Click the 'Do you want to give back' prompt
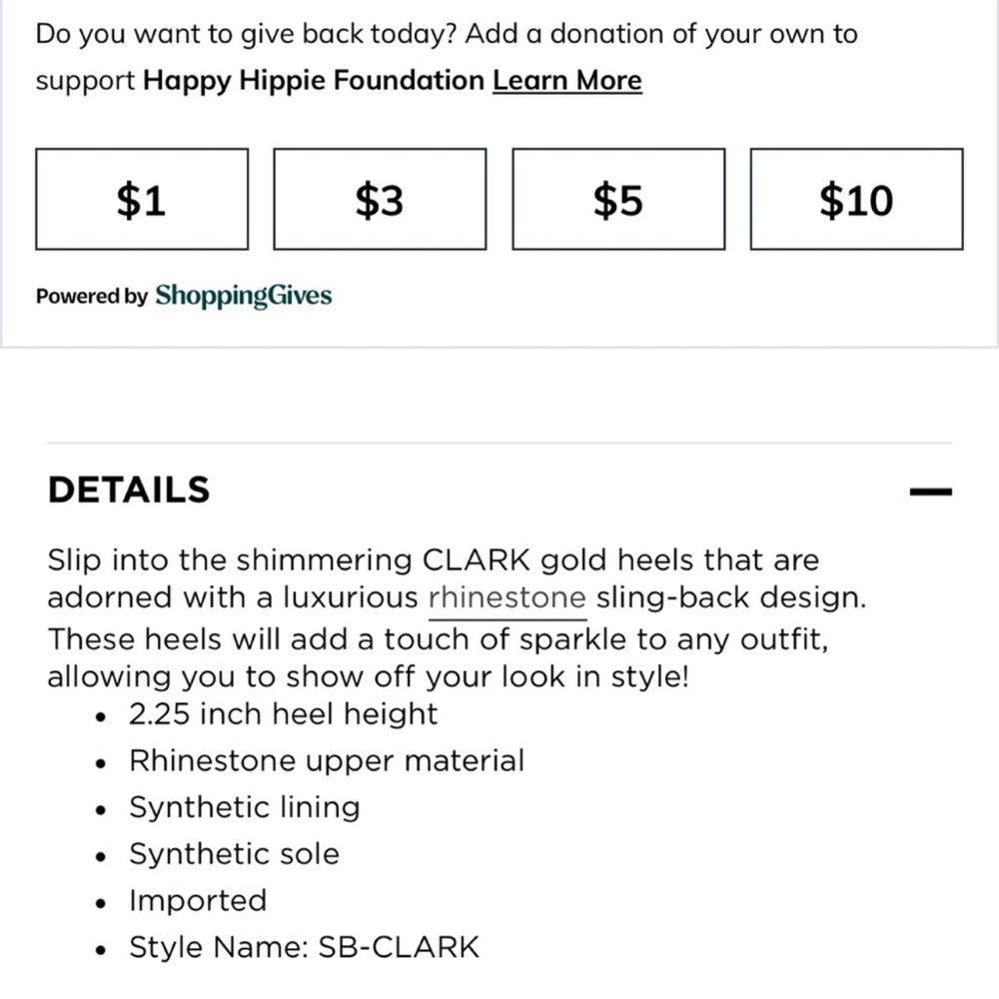The height and width of the screenshot is (999, 999). [x=447, y=57]
